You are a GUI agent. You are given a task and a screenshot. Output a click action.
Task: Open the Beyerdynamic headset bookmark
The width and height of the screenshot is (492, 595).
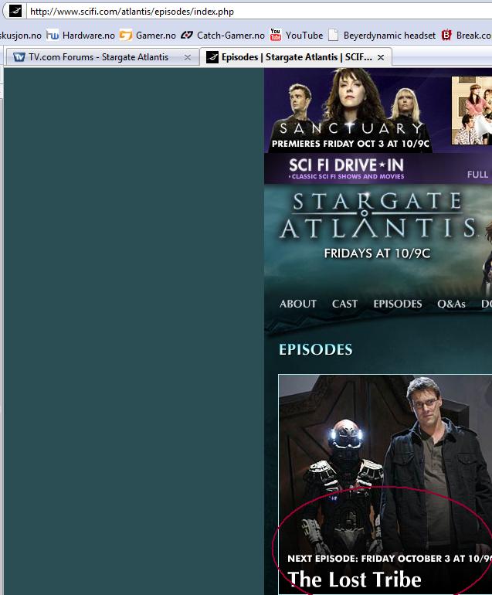(x=389, y=36)
